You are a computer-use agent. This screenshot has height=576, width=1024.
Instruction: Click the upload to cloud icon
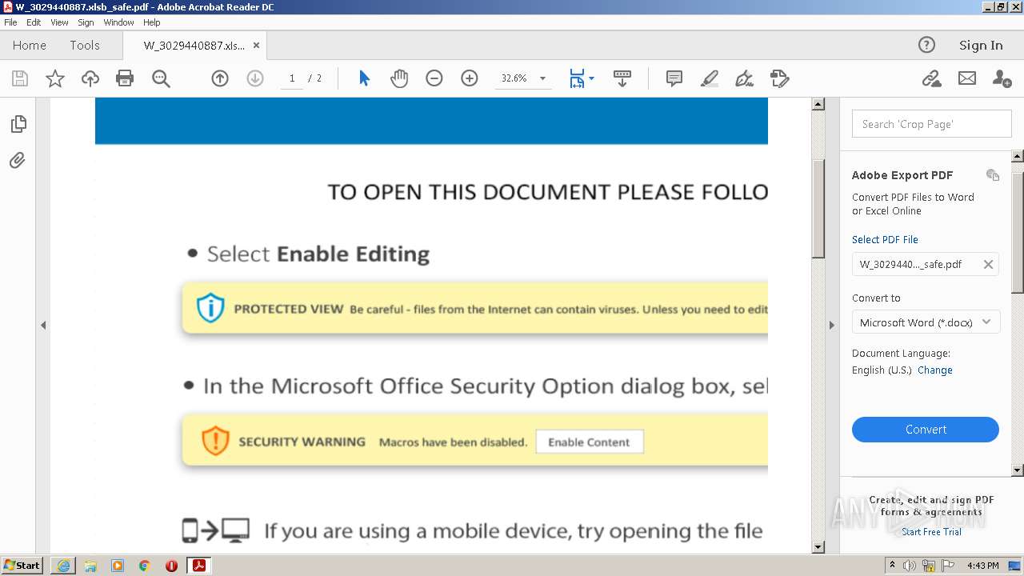[90, 78]
